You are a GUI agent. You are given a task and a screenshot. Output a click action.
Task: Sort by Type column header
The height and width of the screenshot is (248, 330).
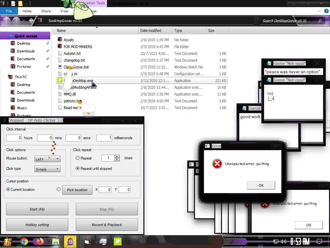tap(189, 31)
